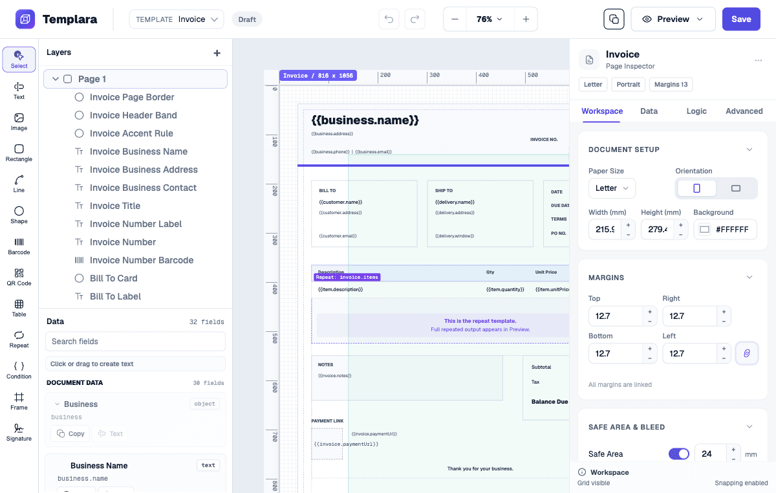Focus the Search fields input
776x493 pixels.
tap(135, 342)
